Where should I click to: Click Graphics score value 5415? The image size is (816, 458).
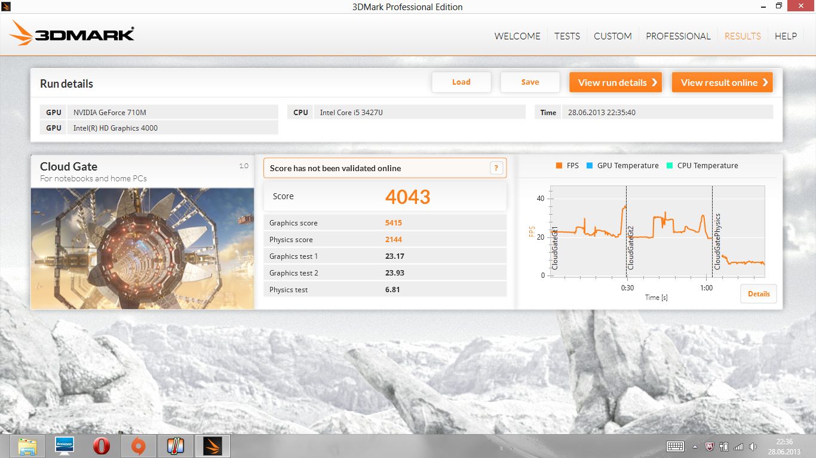(x=394, y=223)
